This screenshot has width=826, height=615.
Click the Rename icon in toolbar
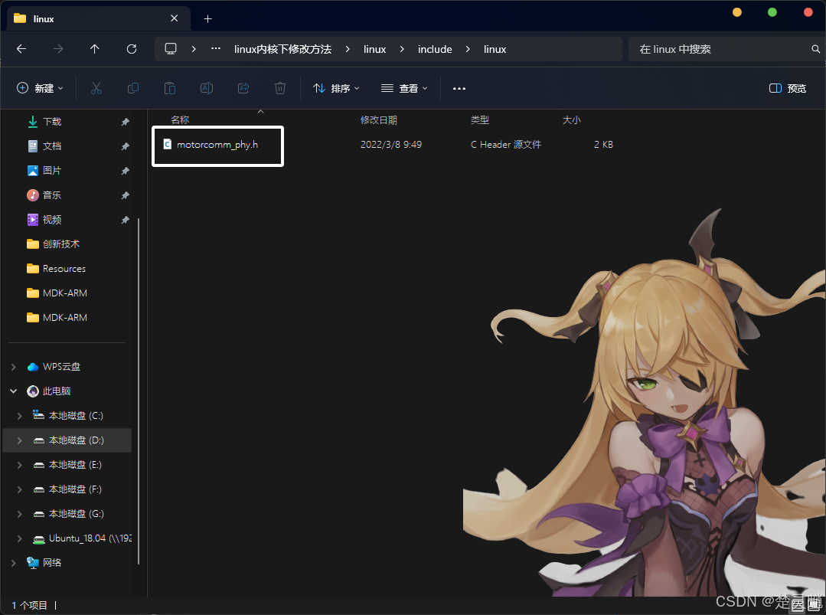(207, 88)
